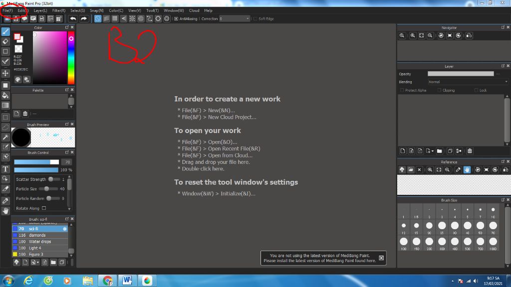
Task: Open the Window menu
Action: pyautogui.click(x=174, y=10)
